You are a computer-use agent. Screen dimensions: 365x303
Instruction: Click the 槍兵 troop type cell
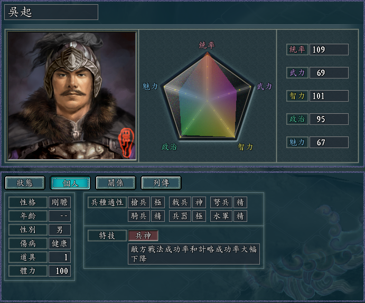(139, 202)
